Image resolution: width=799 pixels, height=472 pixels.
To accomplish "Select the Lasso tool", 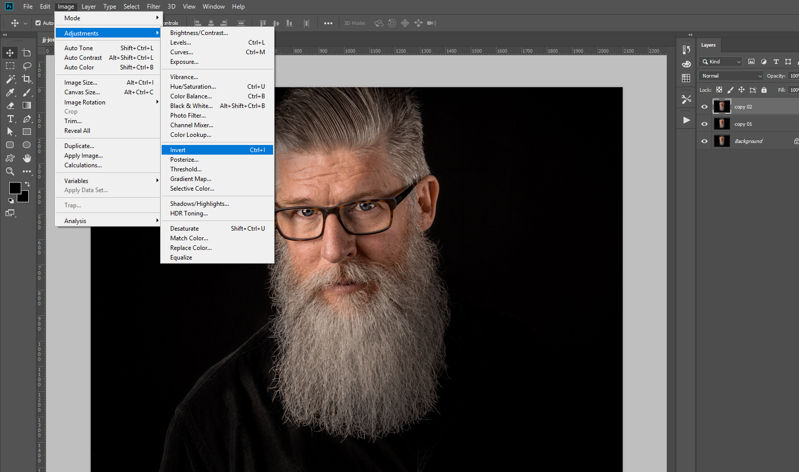I will [x=27, y=66].
